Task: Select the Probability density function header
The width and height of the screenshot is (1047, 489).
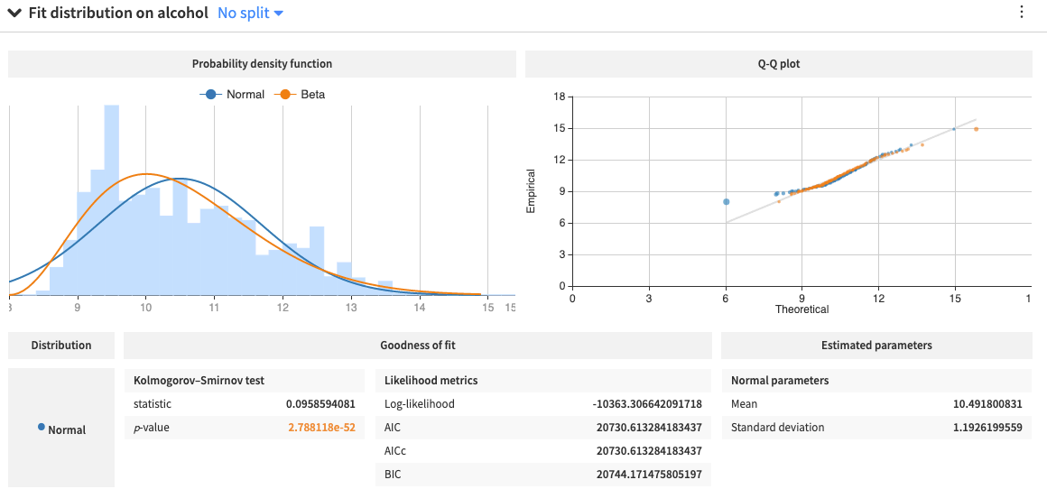Action: (x=262, y=64)
